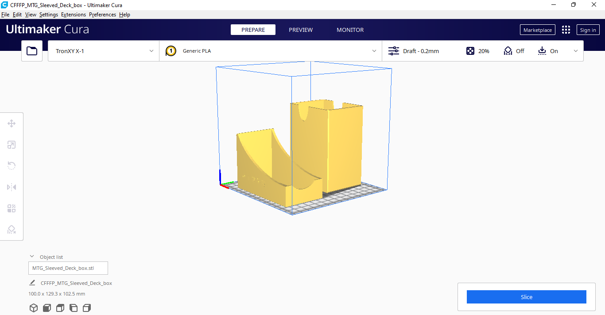Select MTG_Sleeved_Deck_box.stl in object list

coord(68,268)
